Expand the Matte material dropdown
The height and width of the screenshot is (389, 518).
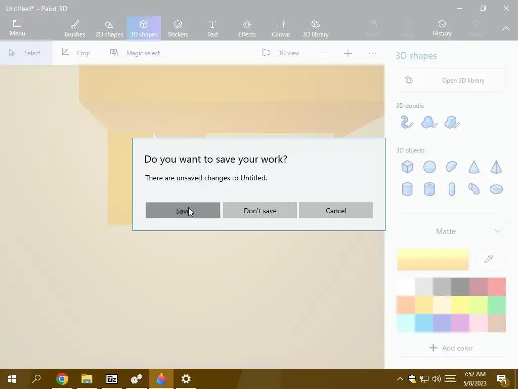point(451,231)
